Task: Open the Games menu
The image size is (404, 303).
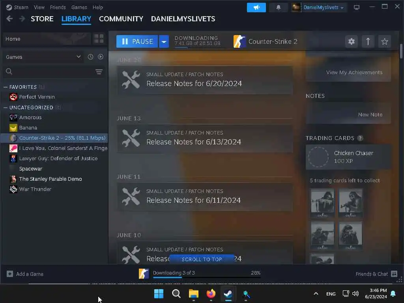Action: click(79, 7)
